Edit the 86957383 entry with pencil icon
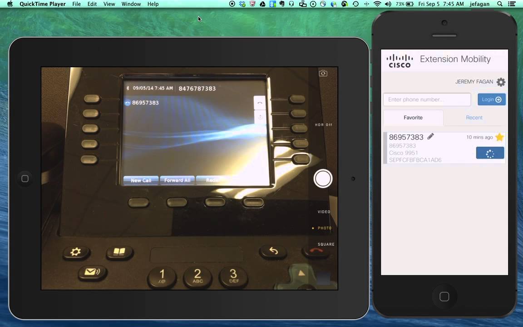 coord(430,136)
